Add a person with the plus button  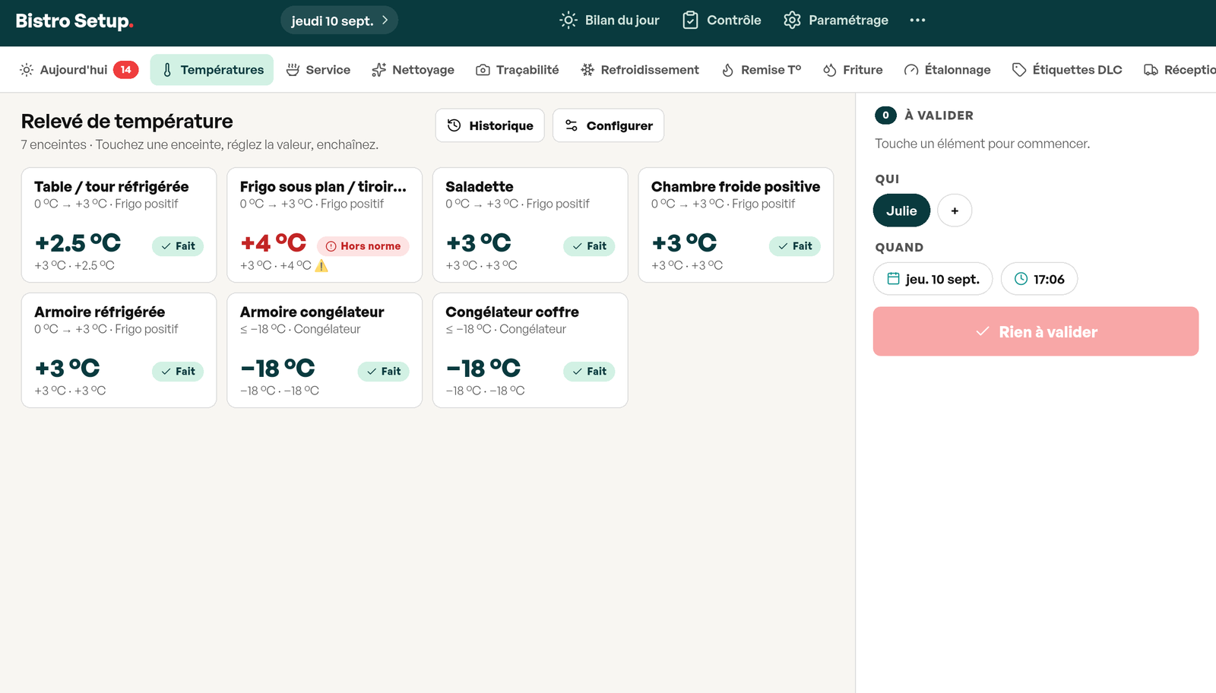click(955, 210)
